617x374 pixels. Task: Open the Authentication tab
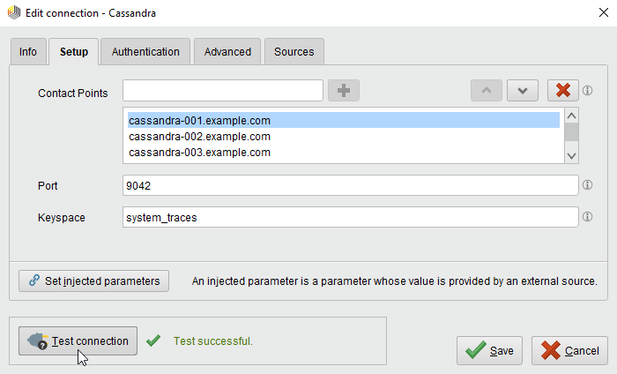coord(145,52)
